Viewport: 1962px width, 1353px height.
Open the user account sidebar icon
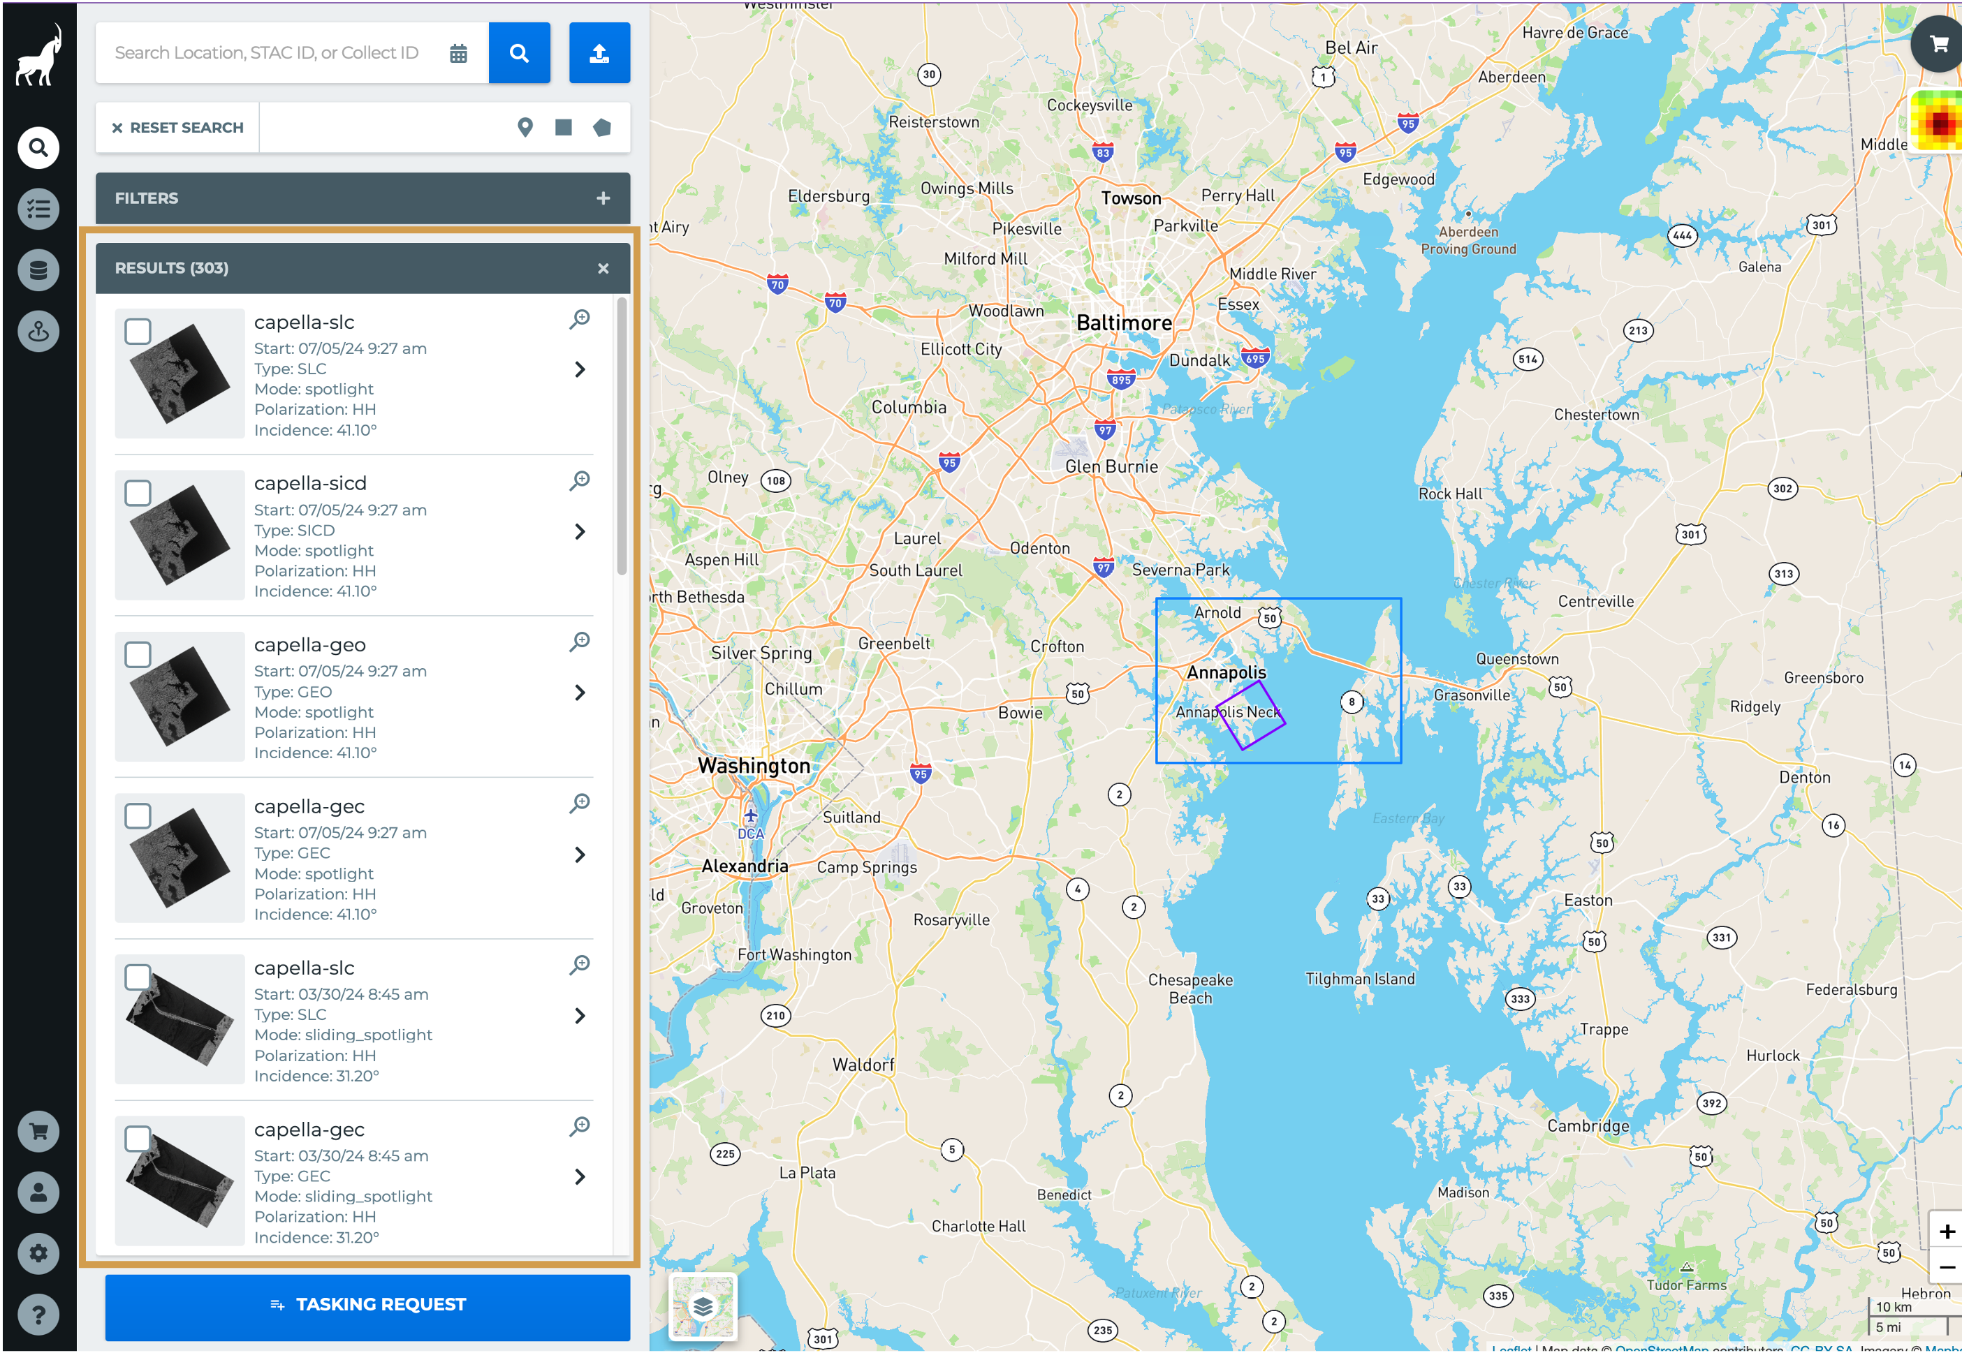click(38, 1192)
